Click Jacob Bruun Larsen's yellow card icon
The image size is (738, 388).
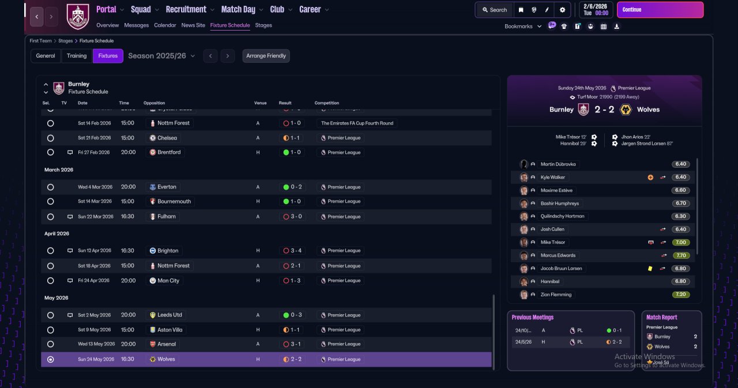click(650, 269)
